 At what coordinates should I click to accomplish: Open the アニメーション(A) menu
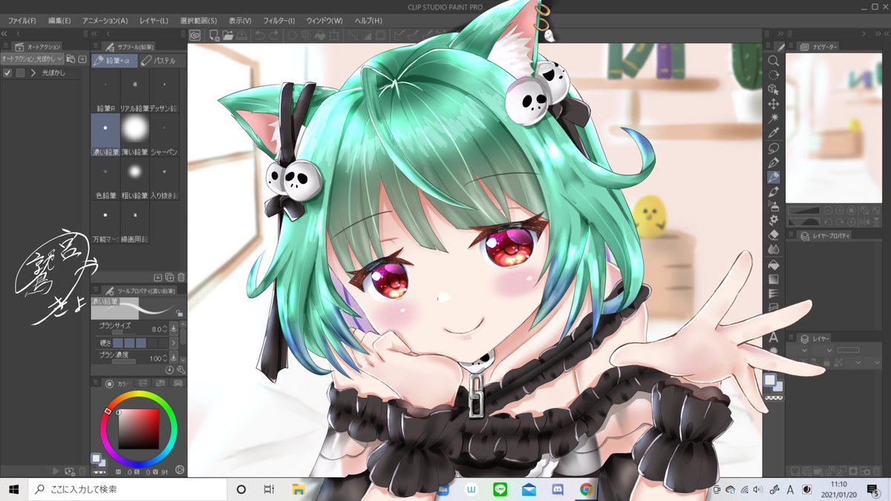pyautogui.click(x=105, y=21)
